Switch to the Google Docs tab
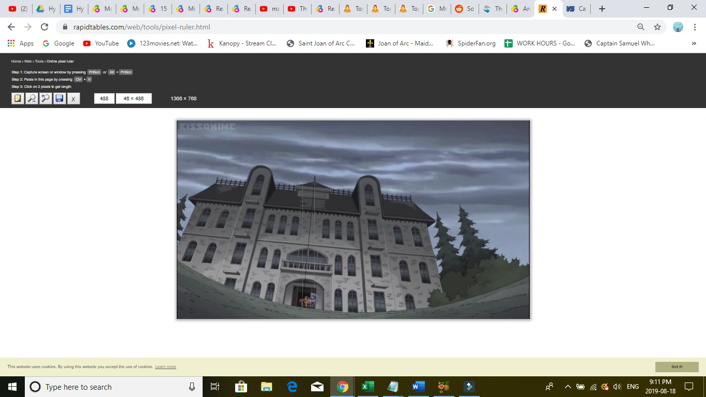This screenshot has height=397, width=706. coord(73,9)
